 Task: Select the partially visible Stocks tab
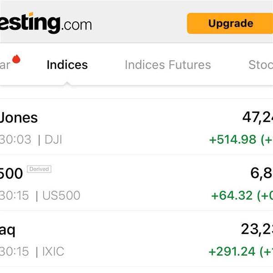click(x=260, y=65)
